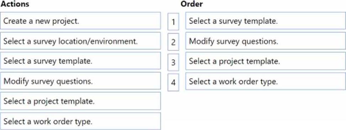Viewport: 346px width, 130px height.
Task: Select the number 4 order box
Action: coord(173,82)
